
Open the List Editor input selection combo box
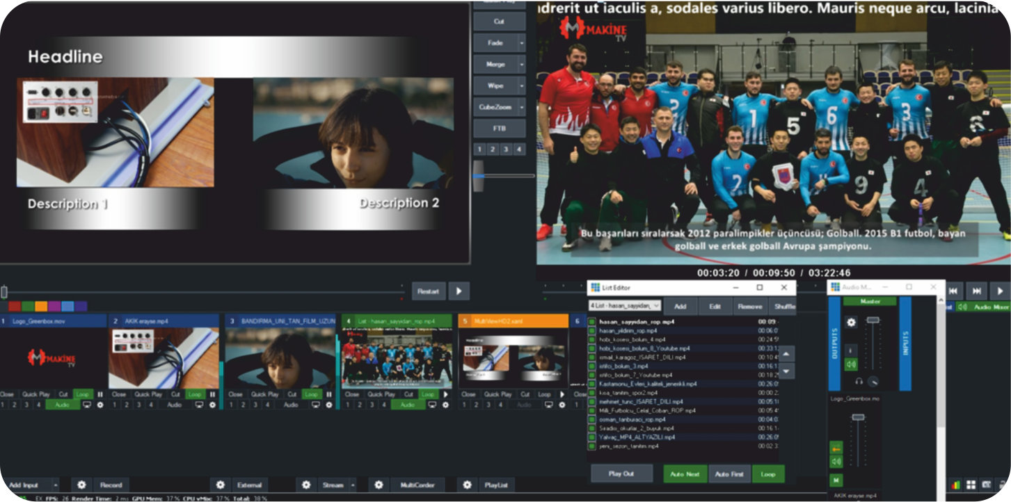click(625, 305)
